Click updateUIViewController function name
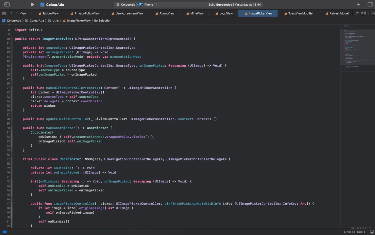 (x=67, y=119)
